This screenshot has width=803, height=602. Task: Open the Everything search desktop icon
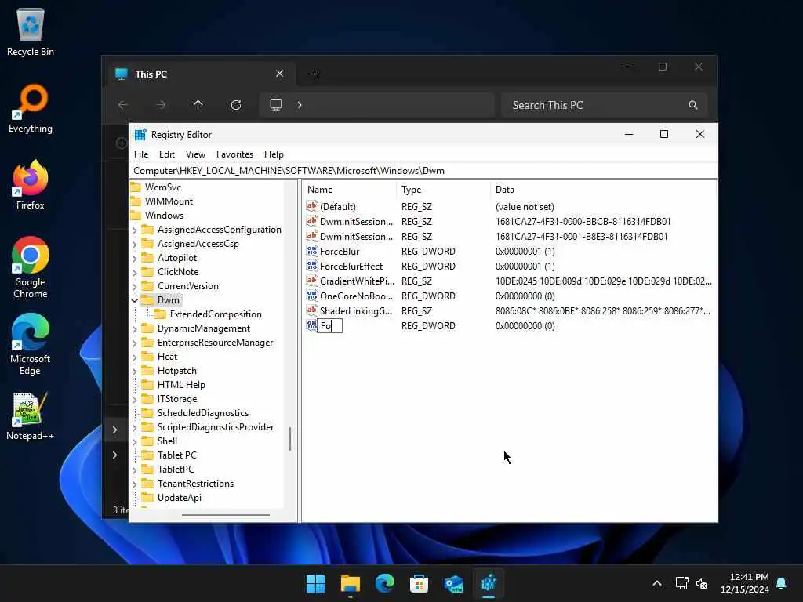click(x=31, y=108)
